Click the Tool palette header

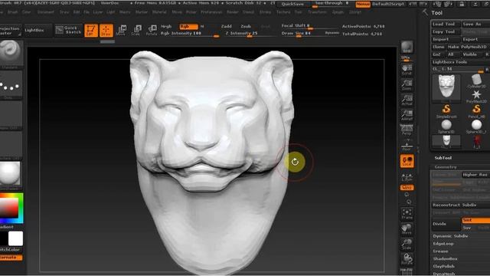437,13
